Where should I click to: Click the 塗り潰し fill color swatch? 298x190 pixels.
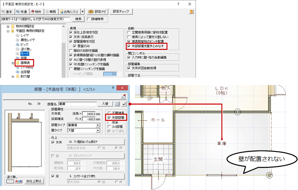(x=8, y=181)
